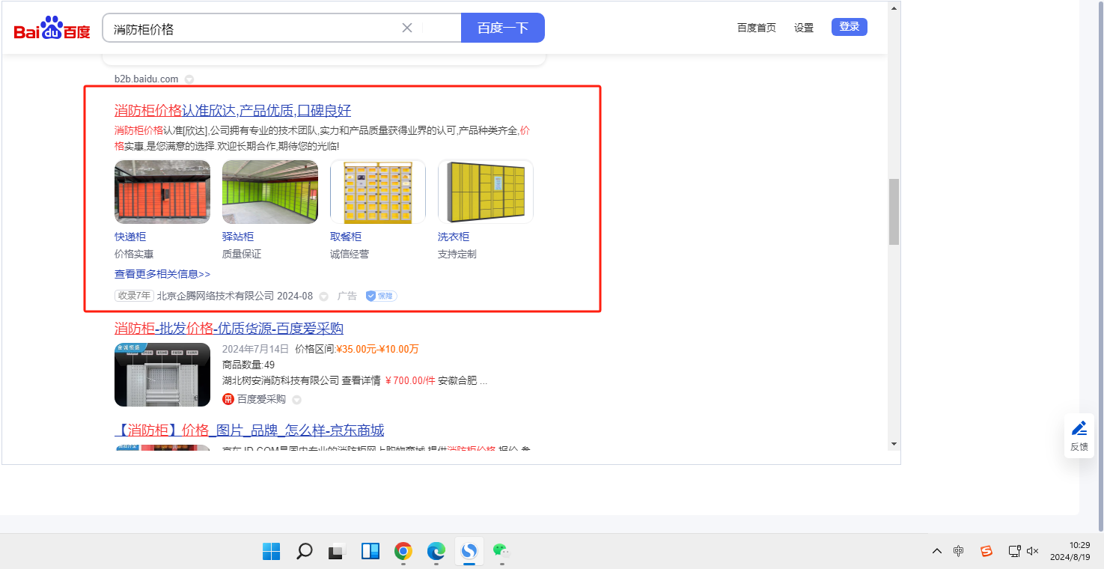The width and height of the screenshot is (1104, 569).
Task: Click the yellow 取餐柜 locker image
Action: tap(378, 192)
